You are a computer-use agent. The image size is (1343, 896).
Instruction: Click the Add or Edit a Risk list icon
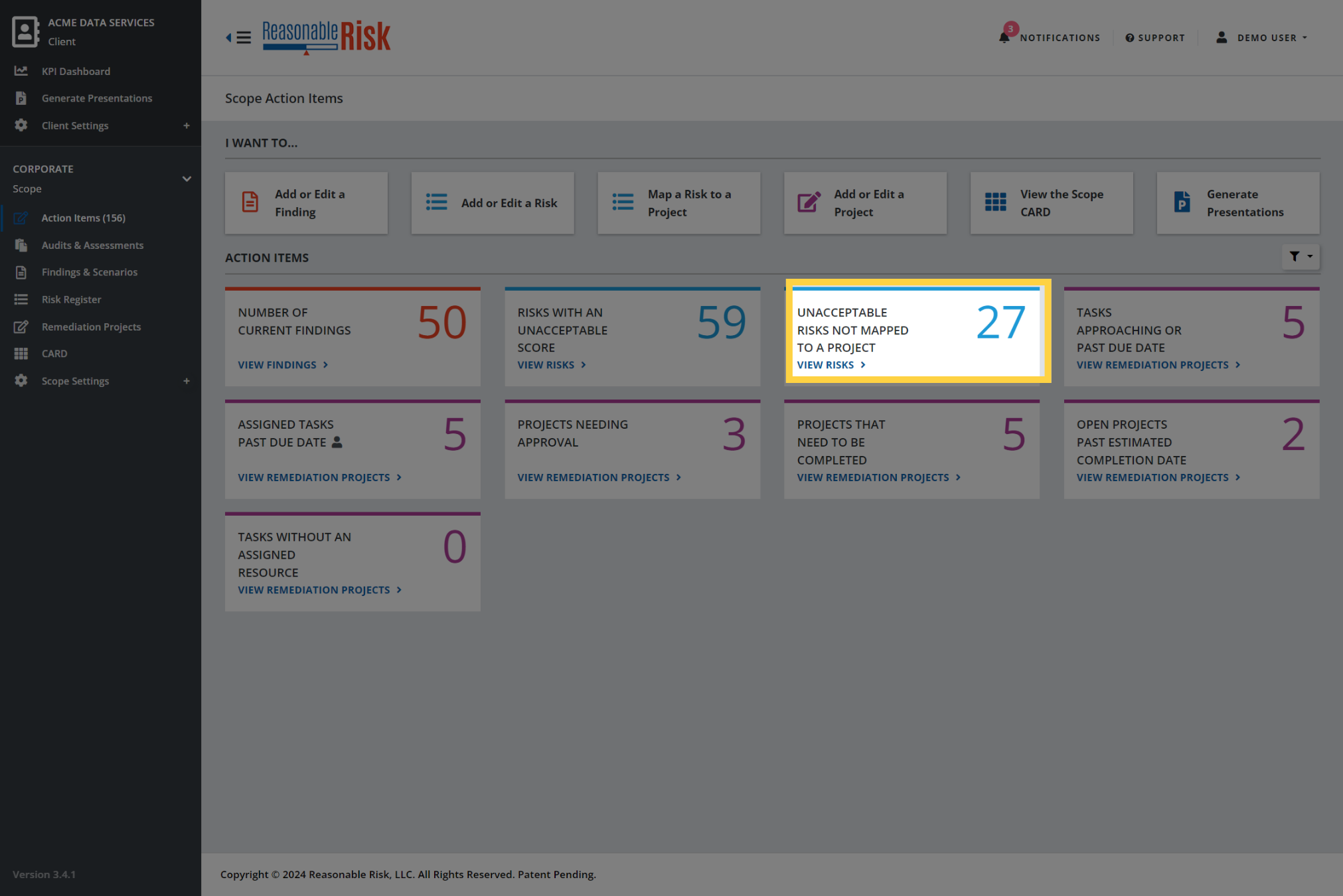coord(436,202)
